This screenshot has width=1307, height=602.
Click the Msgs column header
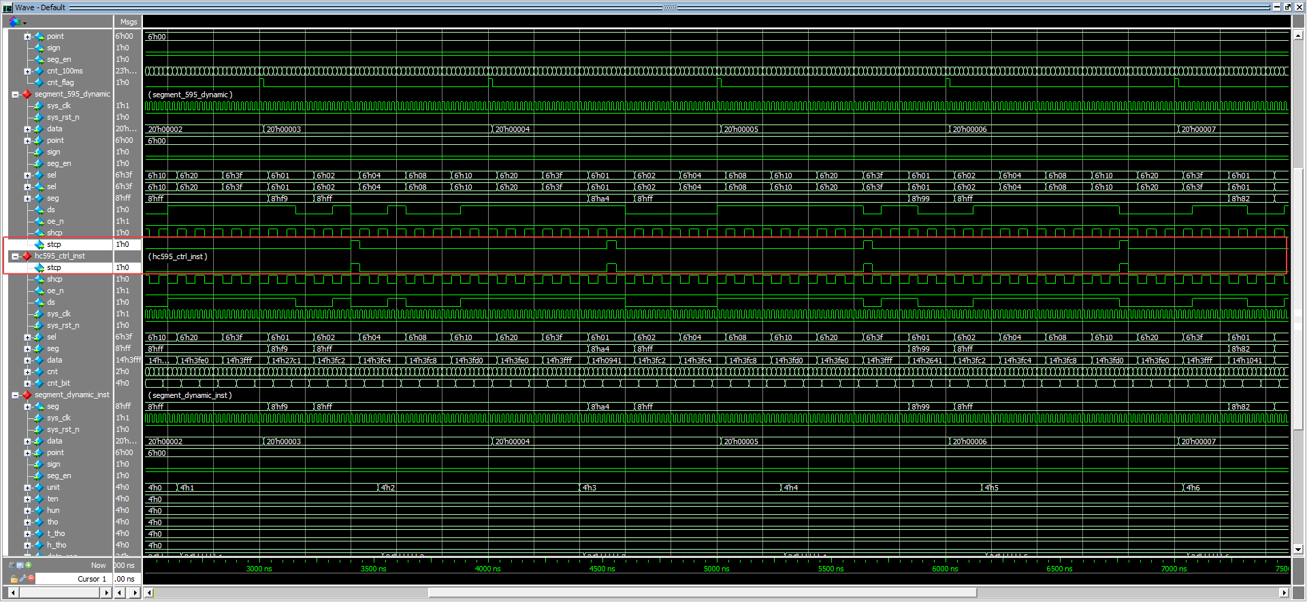pyautogui.click(x=129, y=22)
